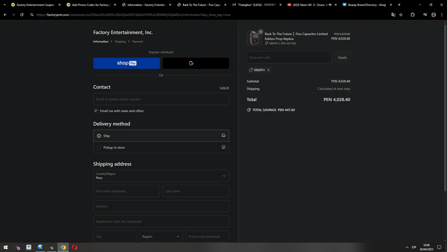
Task: Reload the checkout page
Action: tap(22, 15)
